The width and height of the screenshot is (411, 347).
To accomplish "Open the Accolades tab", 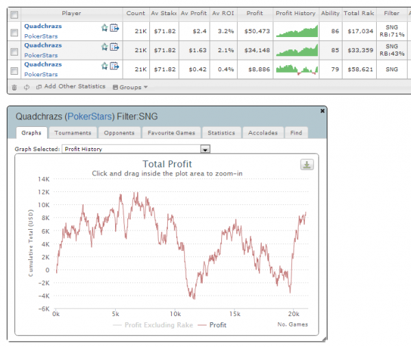I will (x=263, y=133).
